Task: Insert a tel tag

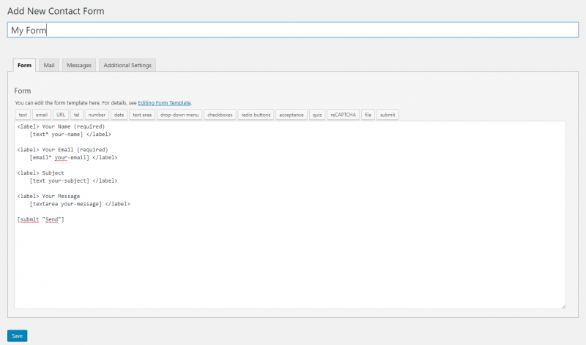Action: (77, 115)
